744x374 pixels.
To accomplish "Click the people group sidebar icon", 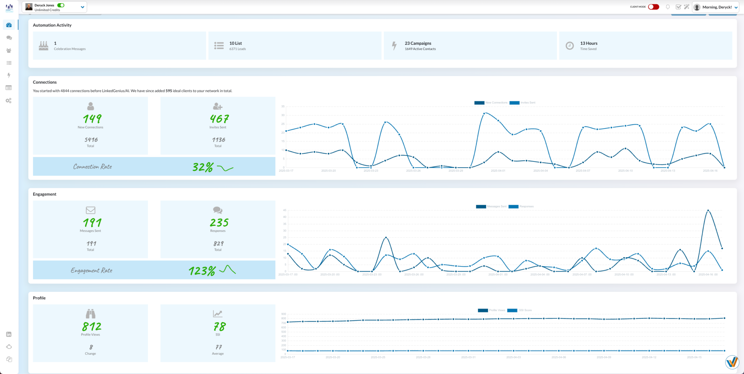I will pyautogui.click(x=9, y=51).
